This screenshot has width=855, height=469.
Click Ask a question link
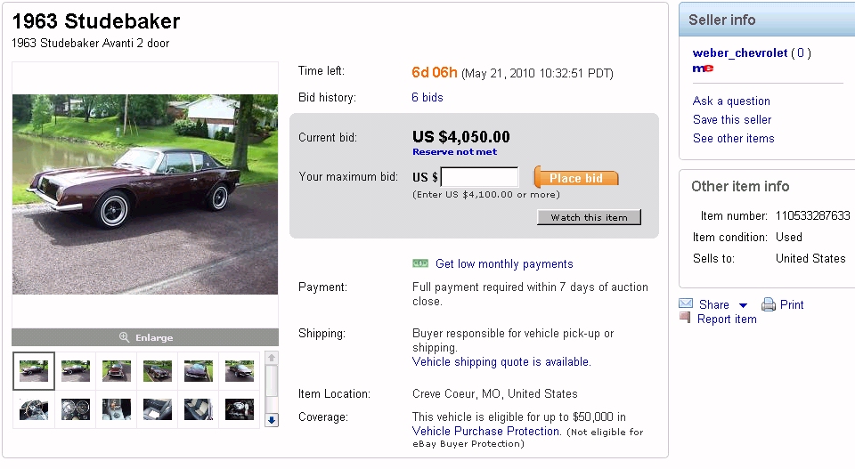tap(731, 101)
